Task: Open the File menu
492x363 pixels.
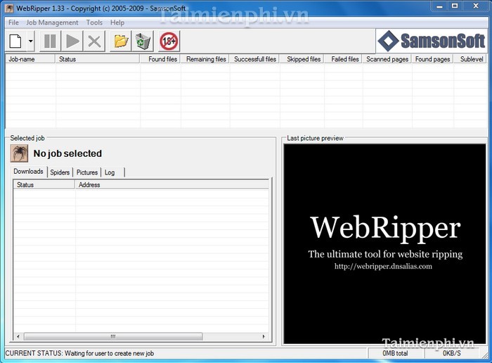Action: tap(13, 23)
